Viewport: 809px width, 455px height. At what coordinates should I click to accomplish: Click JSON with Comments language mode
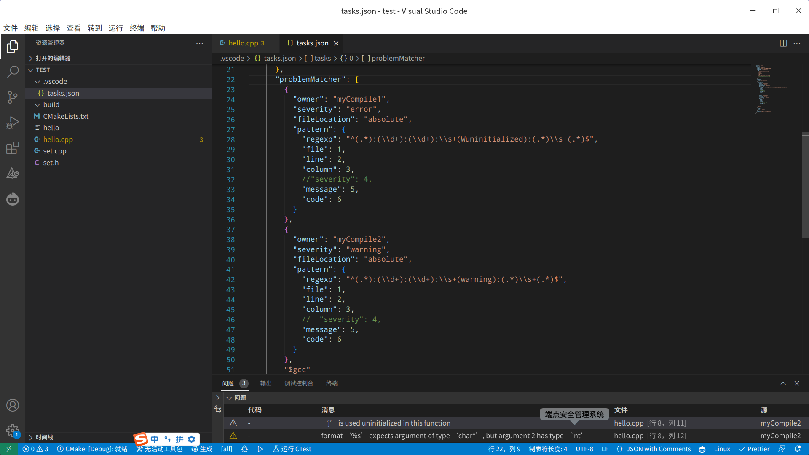pos(658,449)
